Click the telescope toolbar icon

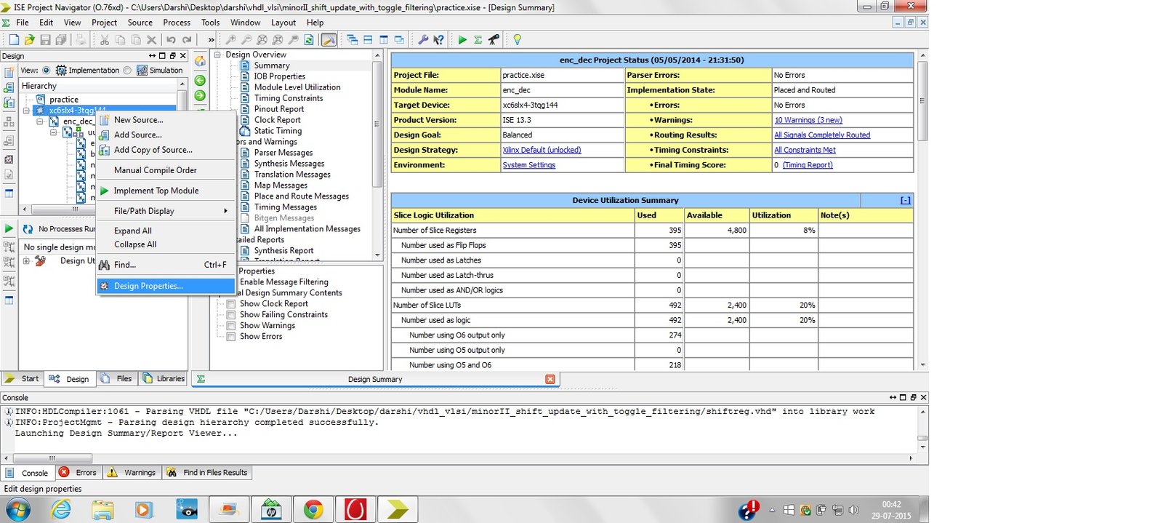pyautogui.click(x=494, y=40)
